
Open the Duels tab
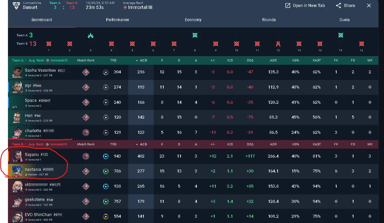[344, 20]
